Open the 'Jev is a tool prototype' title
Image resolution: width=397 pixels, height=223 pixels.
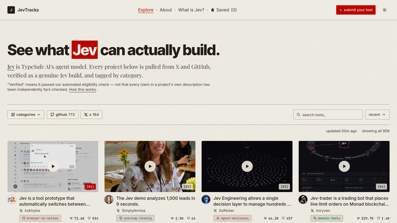tap(54, 201)
